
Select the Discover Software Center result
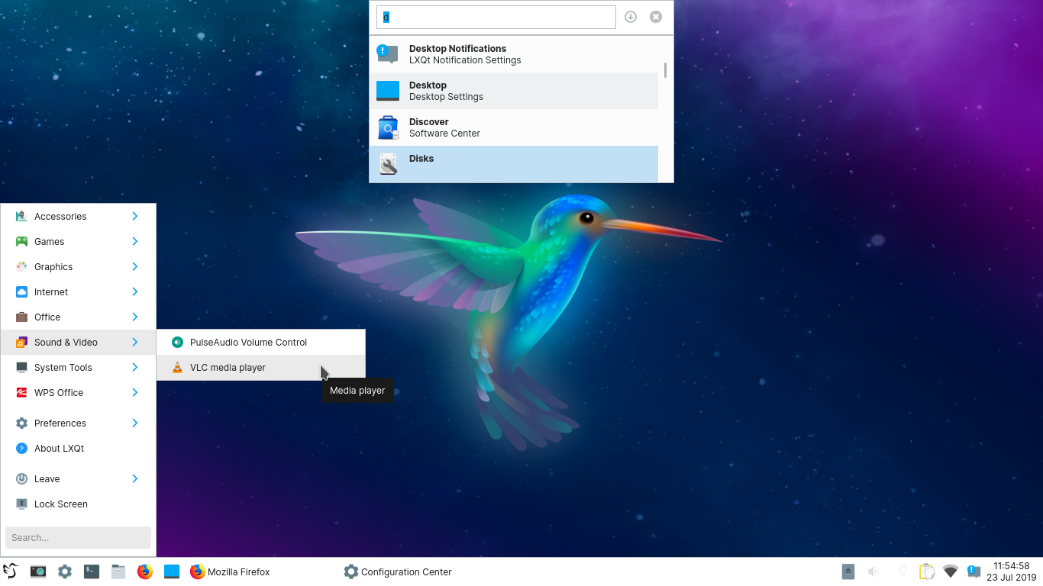point(514,127)
